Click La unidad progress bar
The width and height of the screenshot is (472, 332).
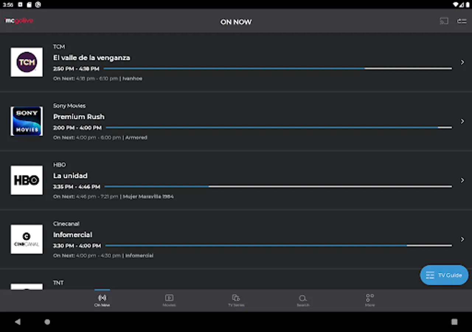point(278,186)
